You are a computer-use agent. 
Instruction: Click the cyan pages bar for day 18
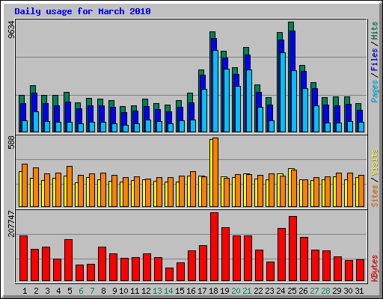(x=215, y=91)
